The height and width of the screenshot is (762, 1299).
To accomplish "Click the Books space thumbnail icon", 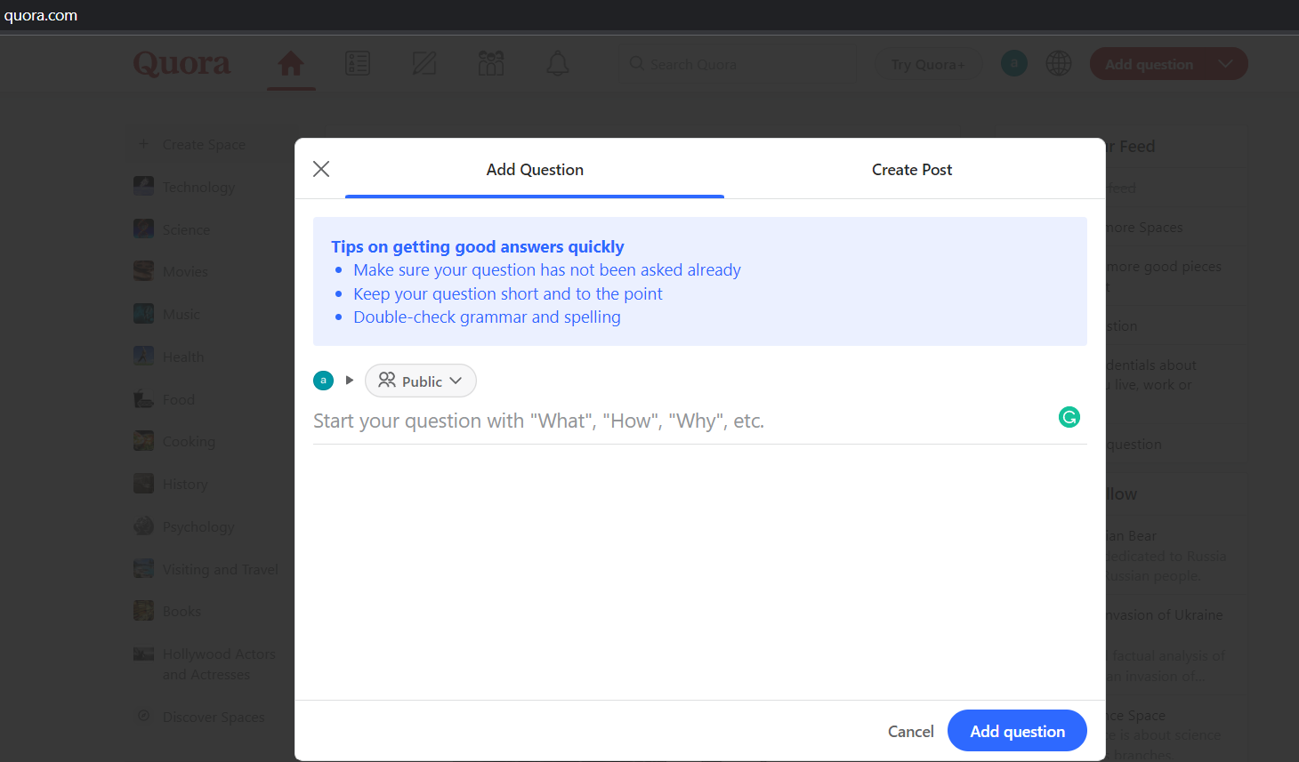I will (143, 610).
